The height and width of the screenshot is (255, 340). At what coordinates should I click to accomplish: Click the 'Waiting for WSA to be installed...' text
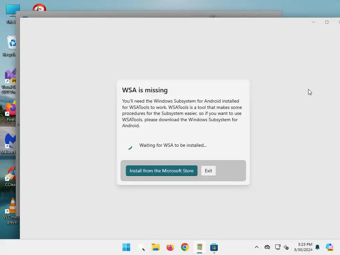173,145
